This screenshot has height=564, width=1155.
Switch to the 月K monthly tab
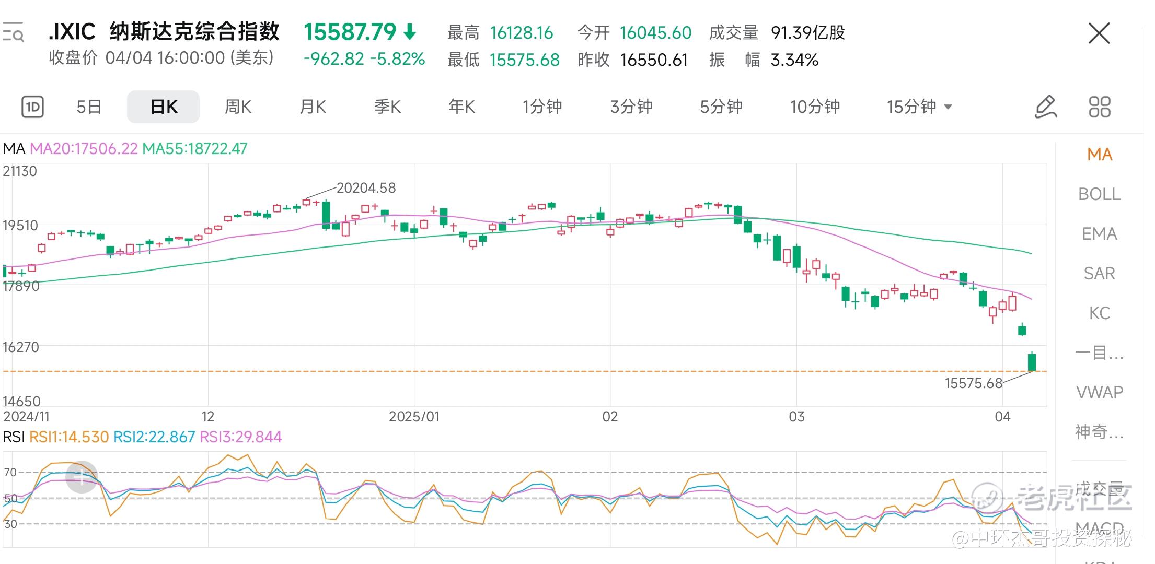point(313,107)
